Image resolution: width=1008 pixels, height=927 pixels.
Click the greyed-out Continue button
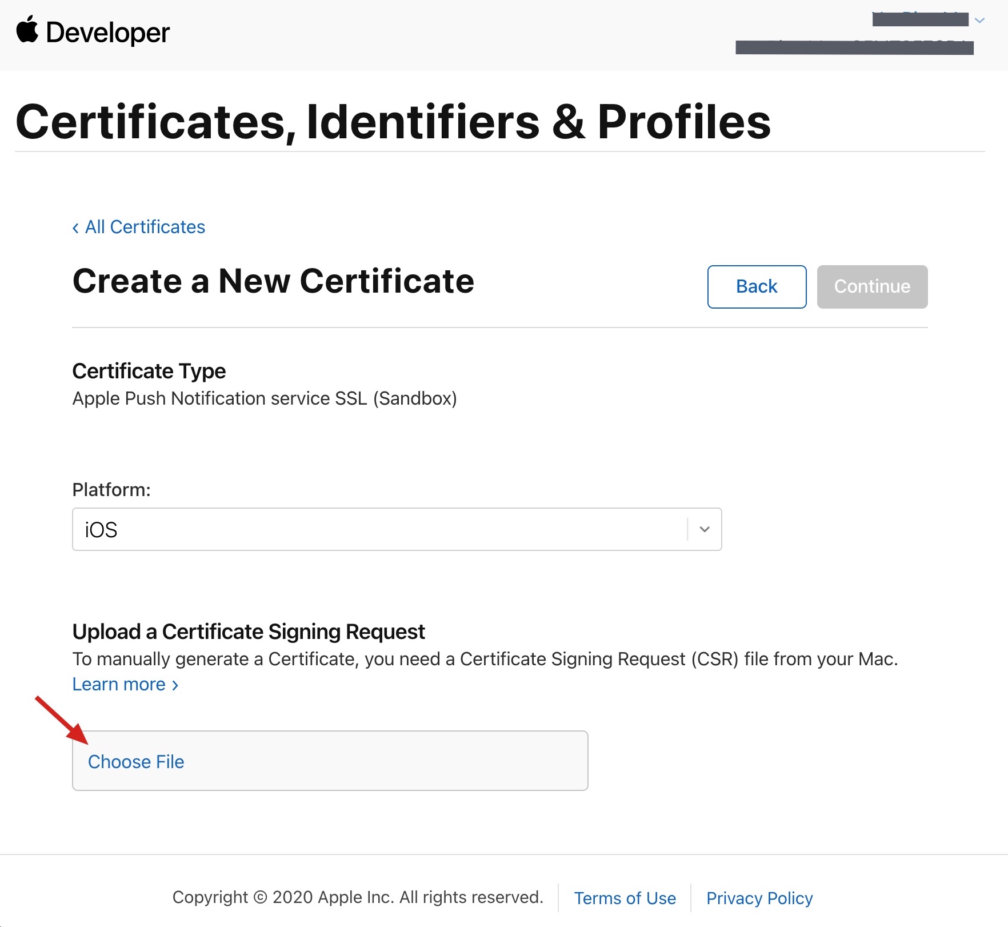[871, 286]
